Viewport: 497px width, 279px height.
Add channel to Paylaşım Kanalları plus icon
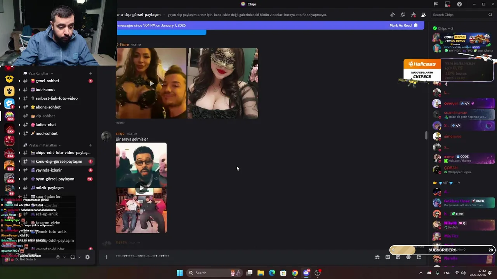click(x=90, y=145)
